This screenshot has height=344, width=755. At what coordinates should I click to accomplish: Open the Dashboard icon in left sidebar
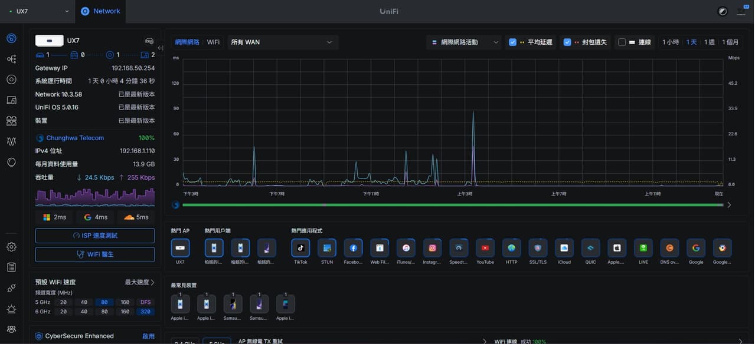(x=11, y=38)
